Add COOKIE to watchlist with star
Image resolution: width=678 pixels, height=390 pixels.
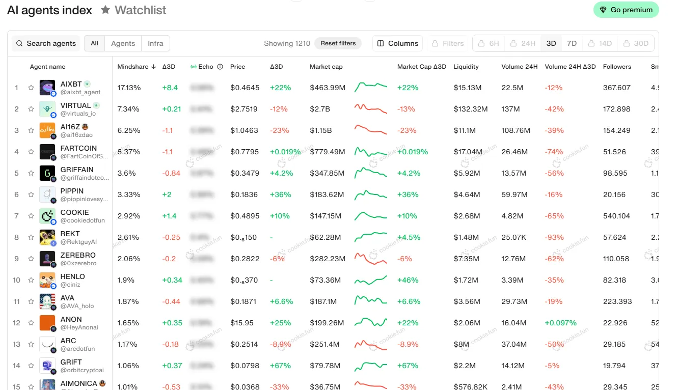pyautogui.click(x=31, y=216)
